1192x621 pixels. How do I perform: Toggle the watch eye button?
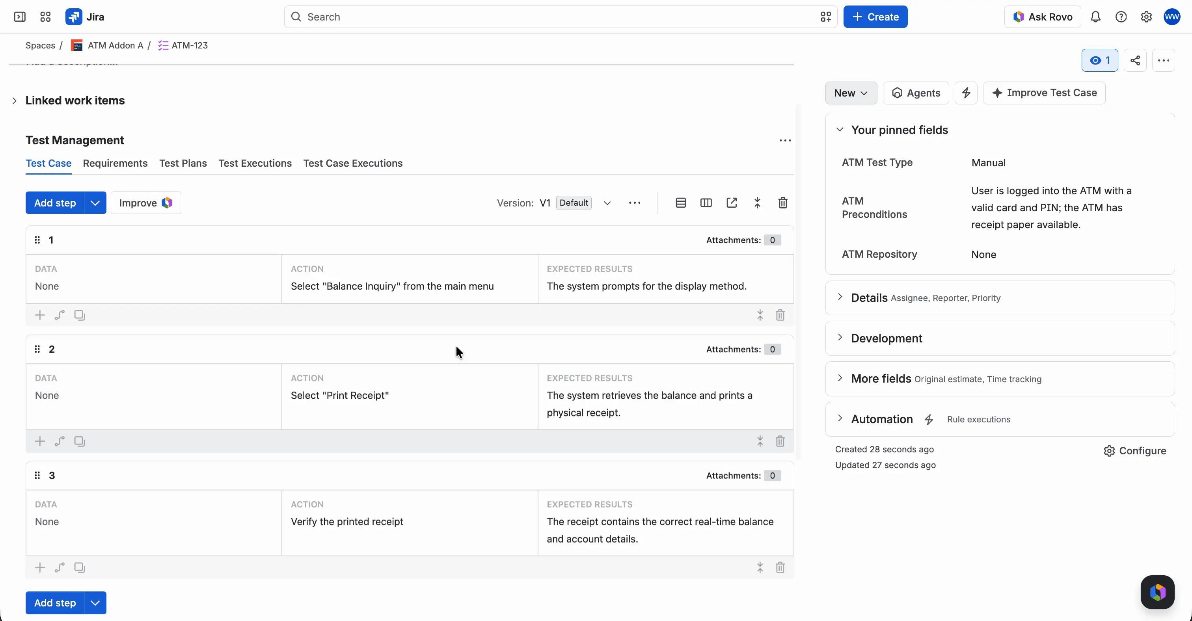(1100, 61)
